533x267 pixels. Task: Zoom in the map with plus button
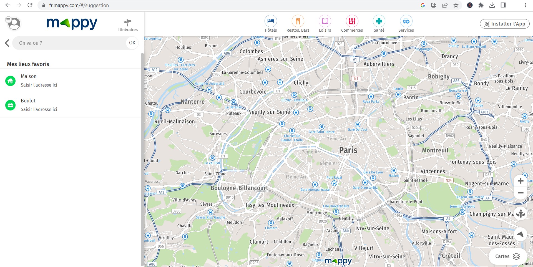pyautogui.click(x=521, y=181)
